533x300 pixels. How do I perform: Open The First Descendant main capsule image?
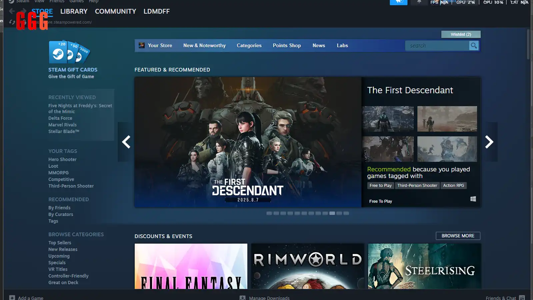(248, 142)
